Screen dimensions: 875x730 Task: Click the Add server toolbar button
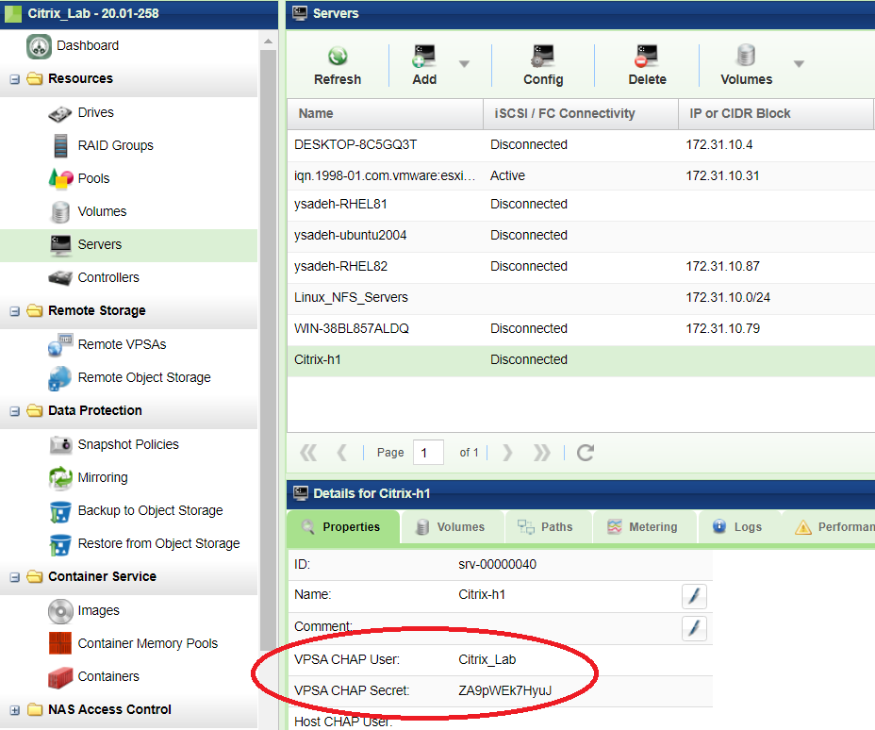[x=424, y=66]
